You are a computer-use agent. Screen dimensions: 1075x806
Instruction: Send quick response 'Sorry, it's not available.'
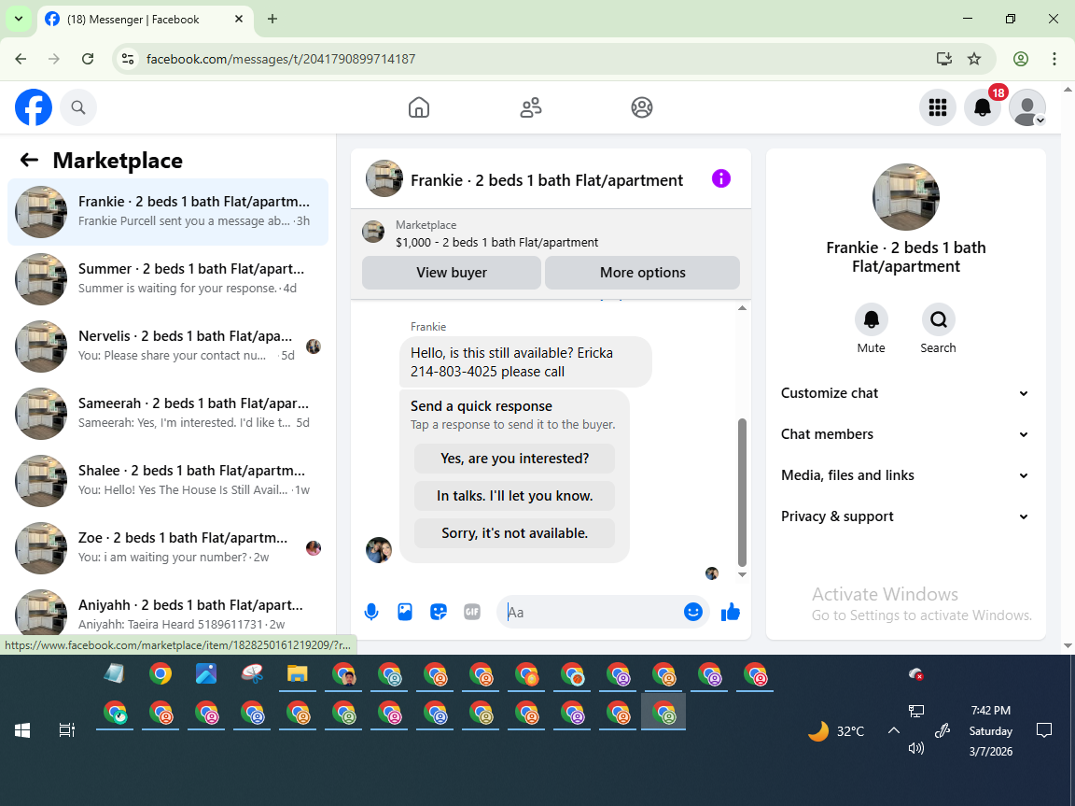tap(514, 533)
